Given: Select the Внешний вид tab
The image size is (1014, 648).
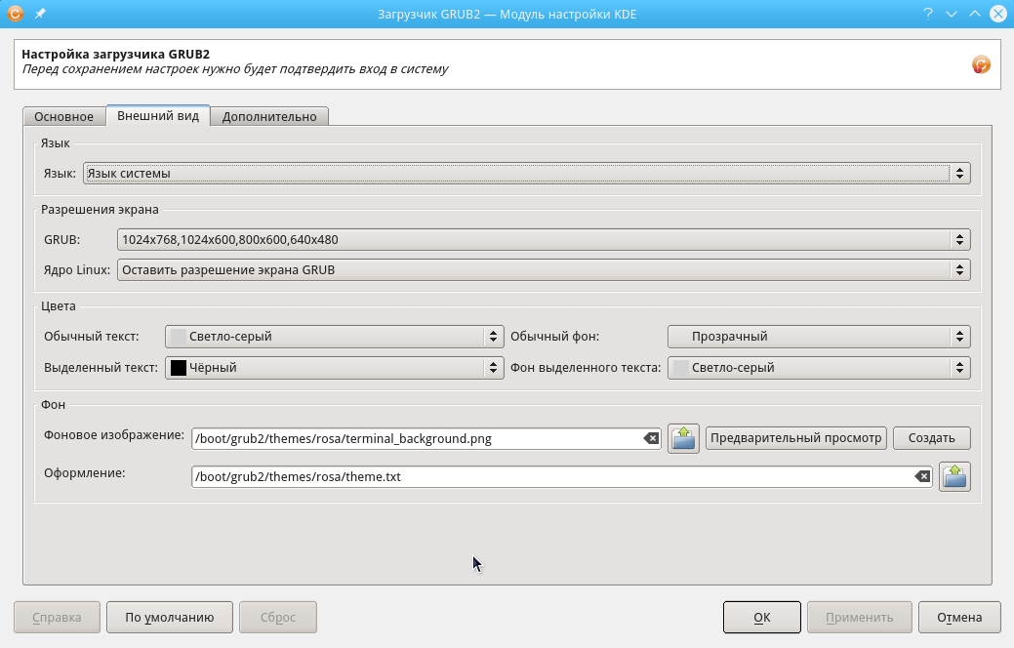Looking at the screenshot, I should 158,116.
